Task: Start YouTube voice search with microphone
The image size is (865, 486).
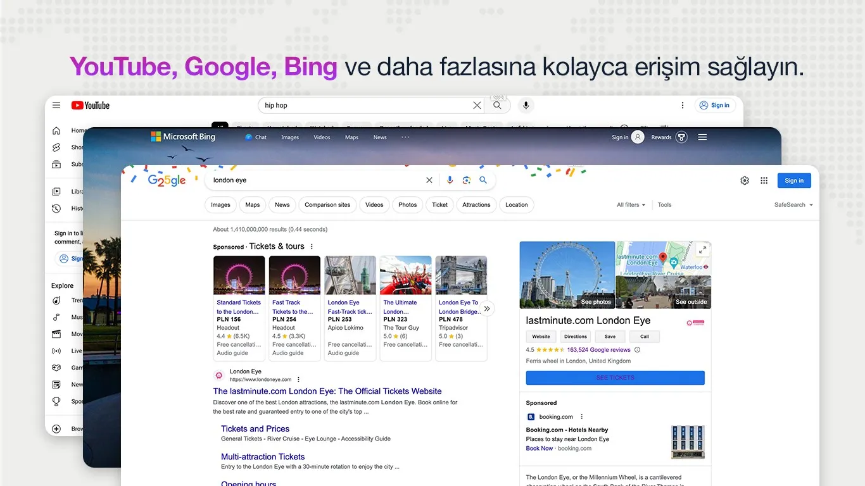Action: point(525,105)
